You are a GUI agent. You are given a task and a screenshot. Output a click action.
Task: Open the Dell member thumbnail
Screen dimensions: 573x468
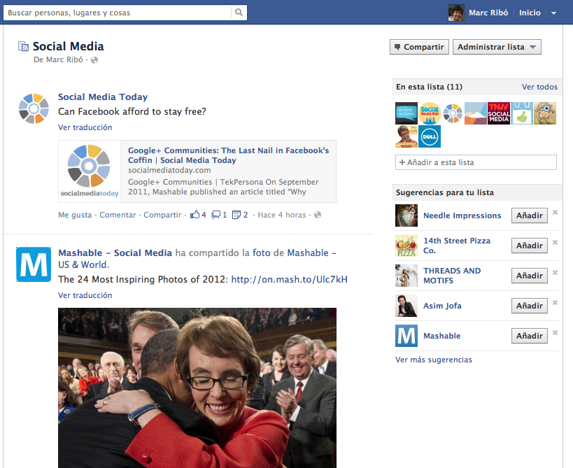pyautogui.click(x=430, y=136)
